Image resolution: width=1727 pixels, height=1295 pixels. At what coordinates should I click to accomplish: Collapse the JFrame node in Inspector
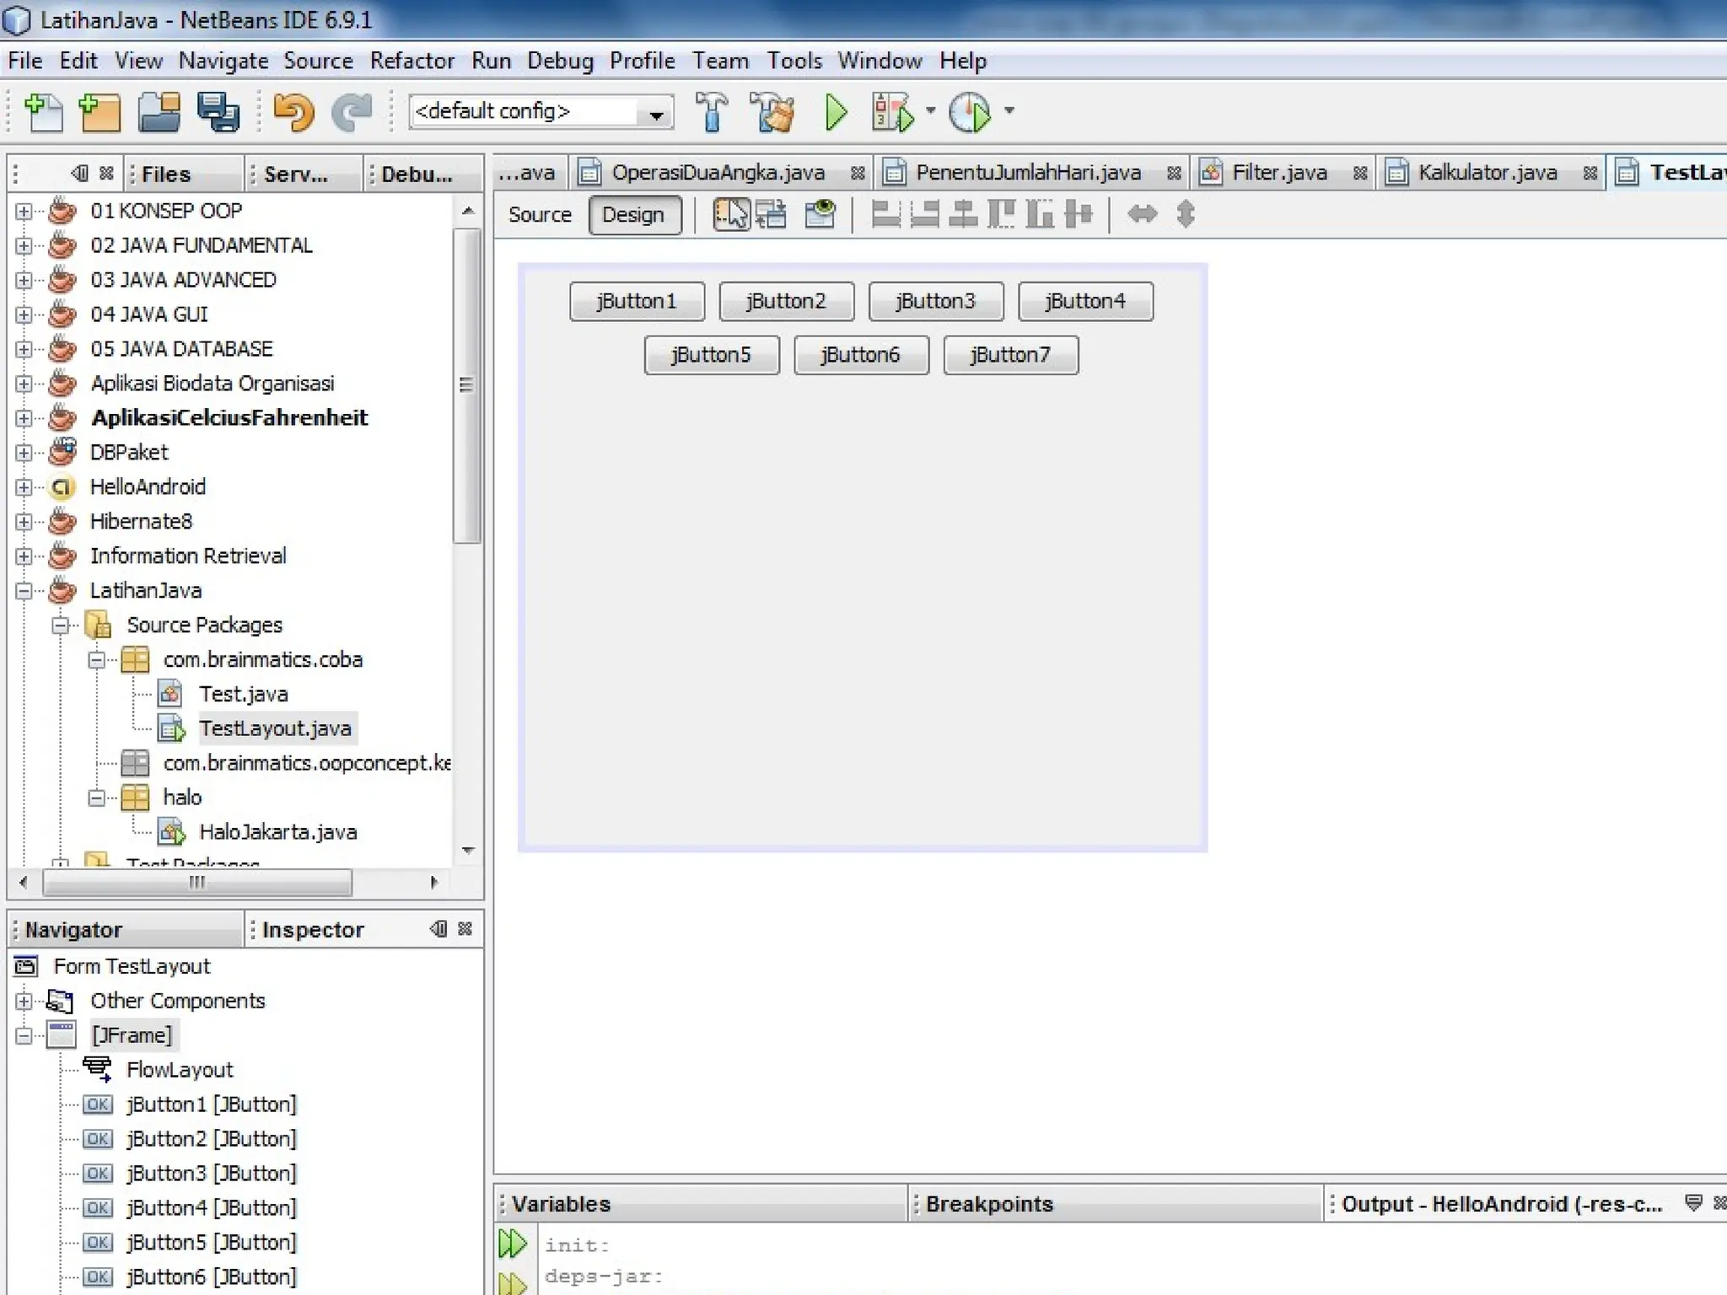coord(24,1035)
